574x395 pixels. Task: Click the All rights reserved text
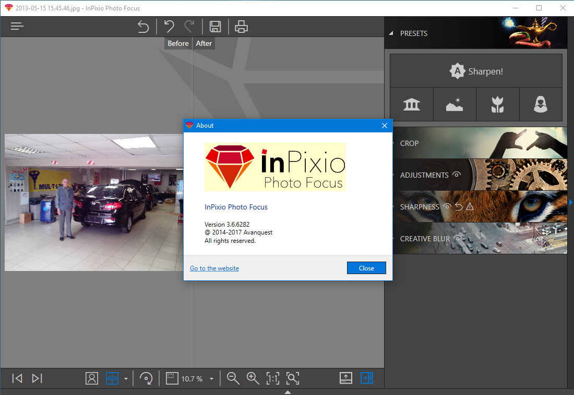click(x=230, y=241)
